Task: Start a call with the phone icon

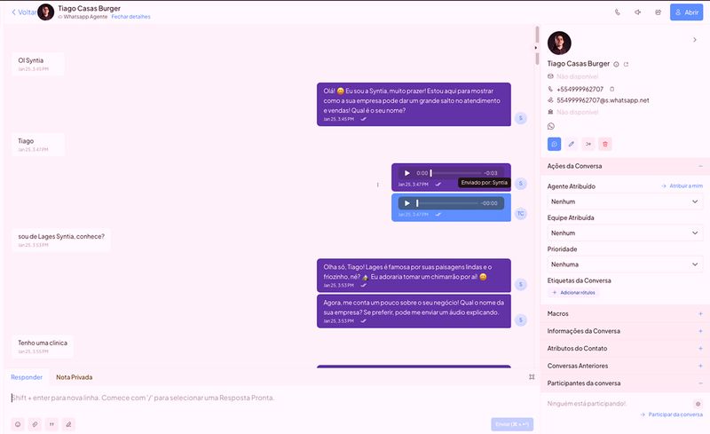Action: tap(617, 12)
